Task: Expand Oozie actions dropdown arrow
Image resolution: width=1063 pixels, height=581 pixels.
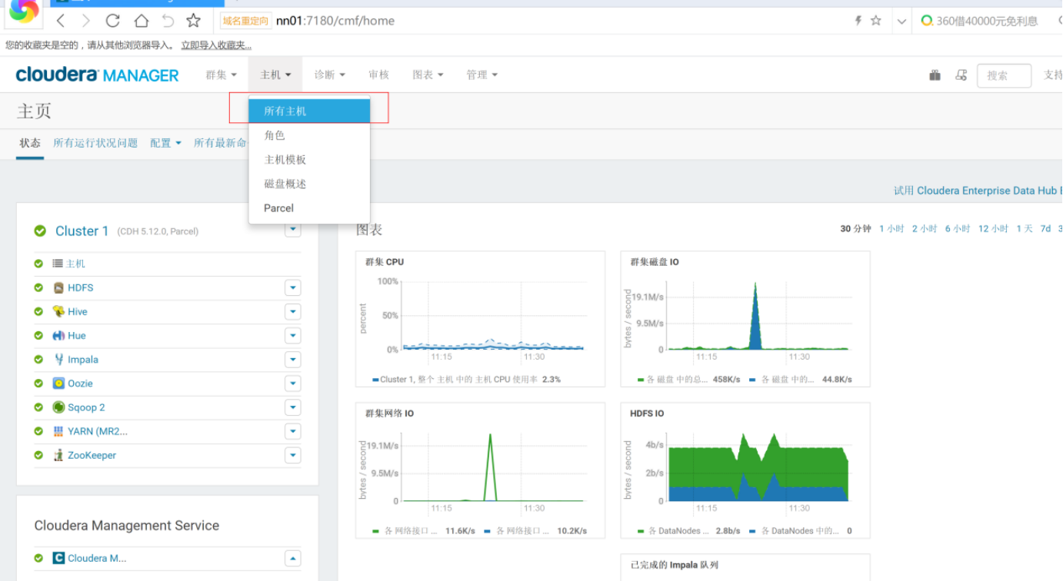Action: point(292,383)
